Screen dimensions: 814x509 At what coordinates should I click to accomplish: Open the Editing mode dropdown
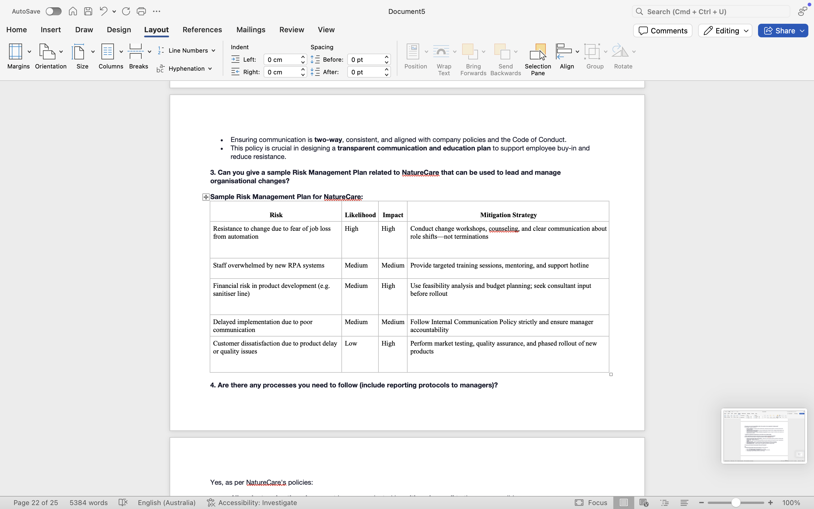(725, 31)
